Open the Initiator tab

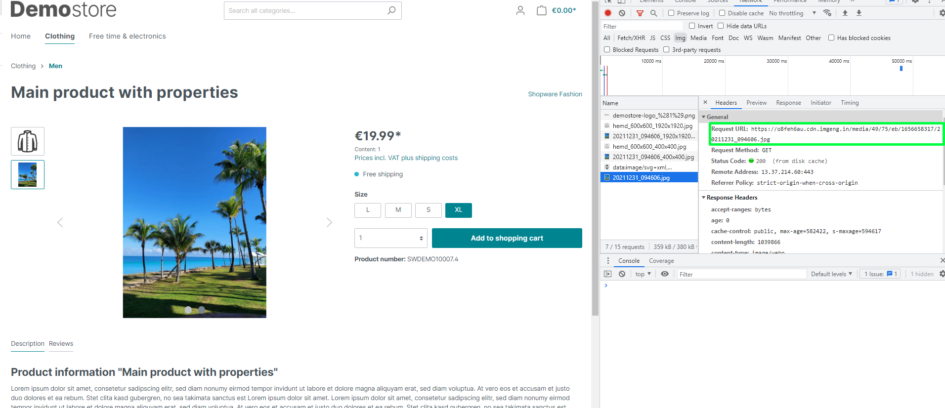tap(820, 103)
